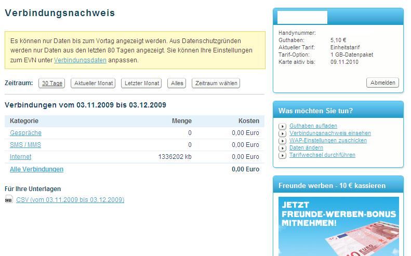Open the Guthaben aufladen link
Viewport: 411px width, 256px height.
coord(313,126)
